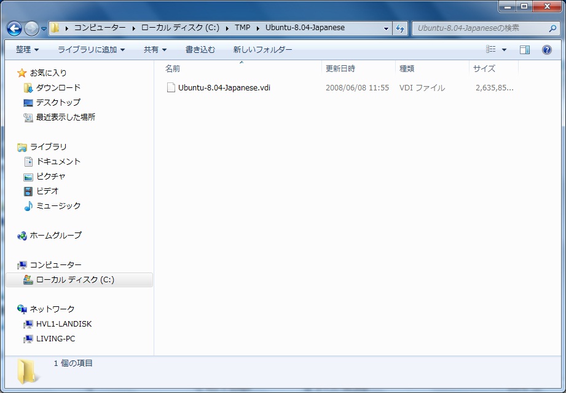The height and width of the screenshot is (393, 566).
Task: Click the デスクトップ monitor icon
Action: (x=28, y=103)
